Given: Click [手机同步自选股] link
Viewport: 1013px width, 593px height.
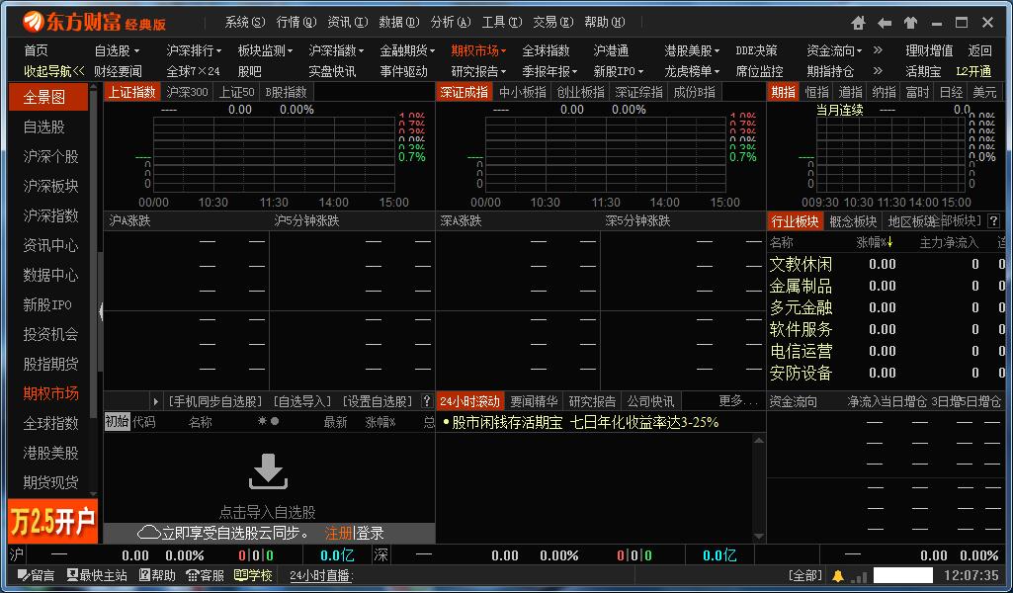Looking at the screenshot, I should pos(215,401).
